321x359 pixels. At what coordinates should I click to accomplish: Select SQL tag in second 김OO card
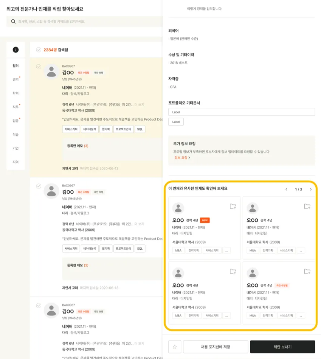(x=140, y=249)
